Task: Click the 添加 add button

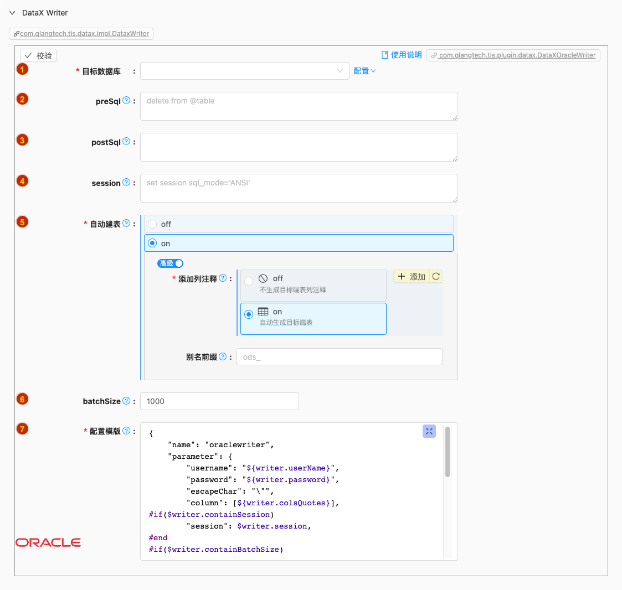Action: (412, 276)
